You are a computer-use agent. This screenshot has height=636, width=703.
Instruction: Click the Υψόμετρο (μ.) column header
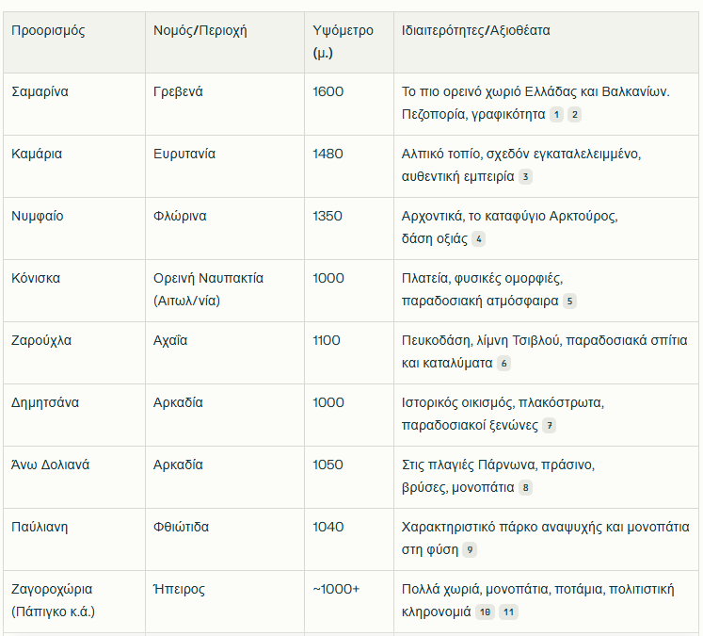(x=349, y=42)
